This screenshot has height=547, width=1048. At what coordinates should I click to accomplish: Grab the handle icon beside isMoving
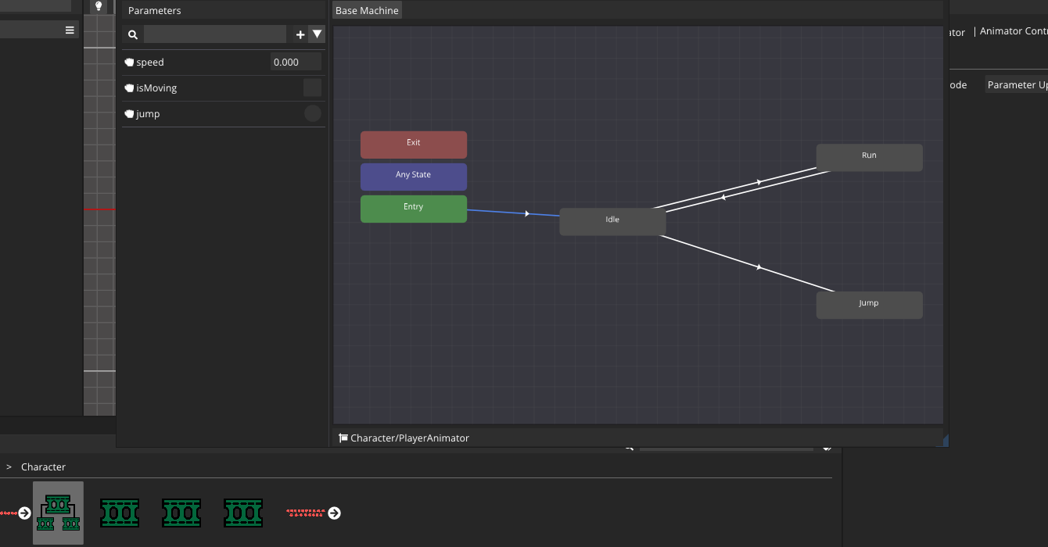(129, 88)
